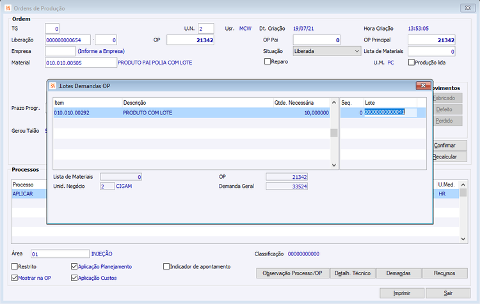Image resolution: width=480 pixels, height=304 pixels.
Task: Click the Sair button
Action: pyautogui.click(x=448, y=293)
